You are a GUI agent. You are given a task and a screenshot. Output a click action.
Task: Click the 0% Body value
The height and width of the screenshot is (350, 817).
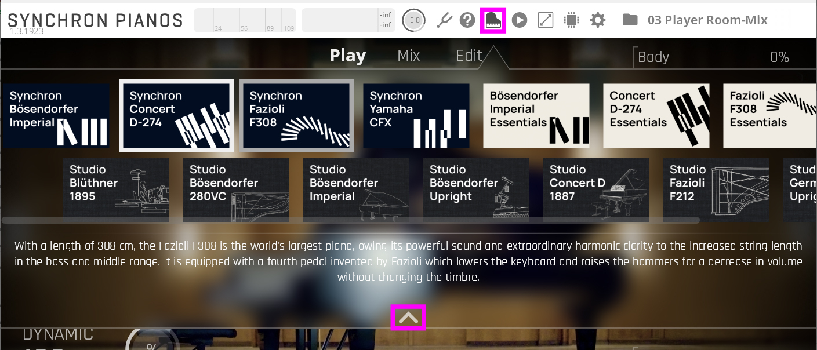(779, 57)
